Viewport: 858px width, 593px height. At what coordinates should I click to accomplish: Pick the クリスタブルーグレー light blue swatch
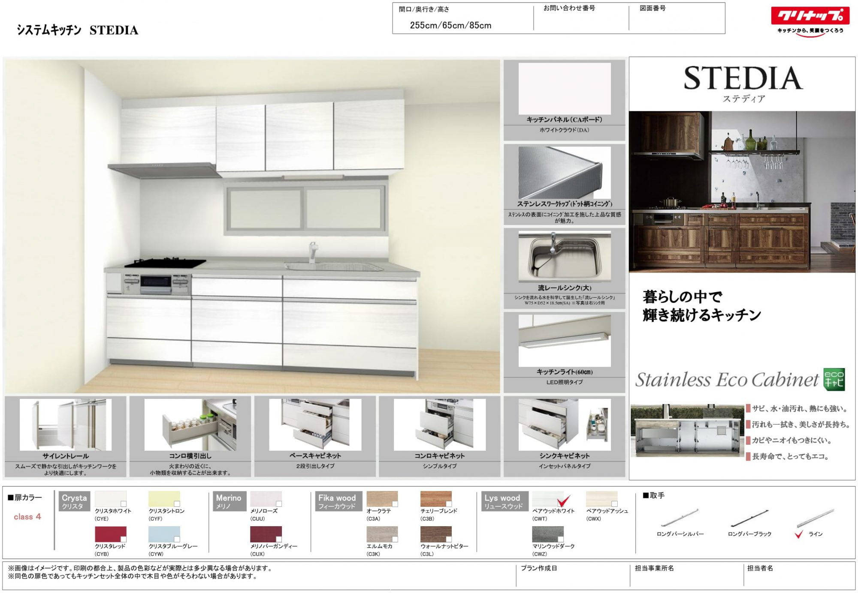[x=164, y=534]
